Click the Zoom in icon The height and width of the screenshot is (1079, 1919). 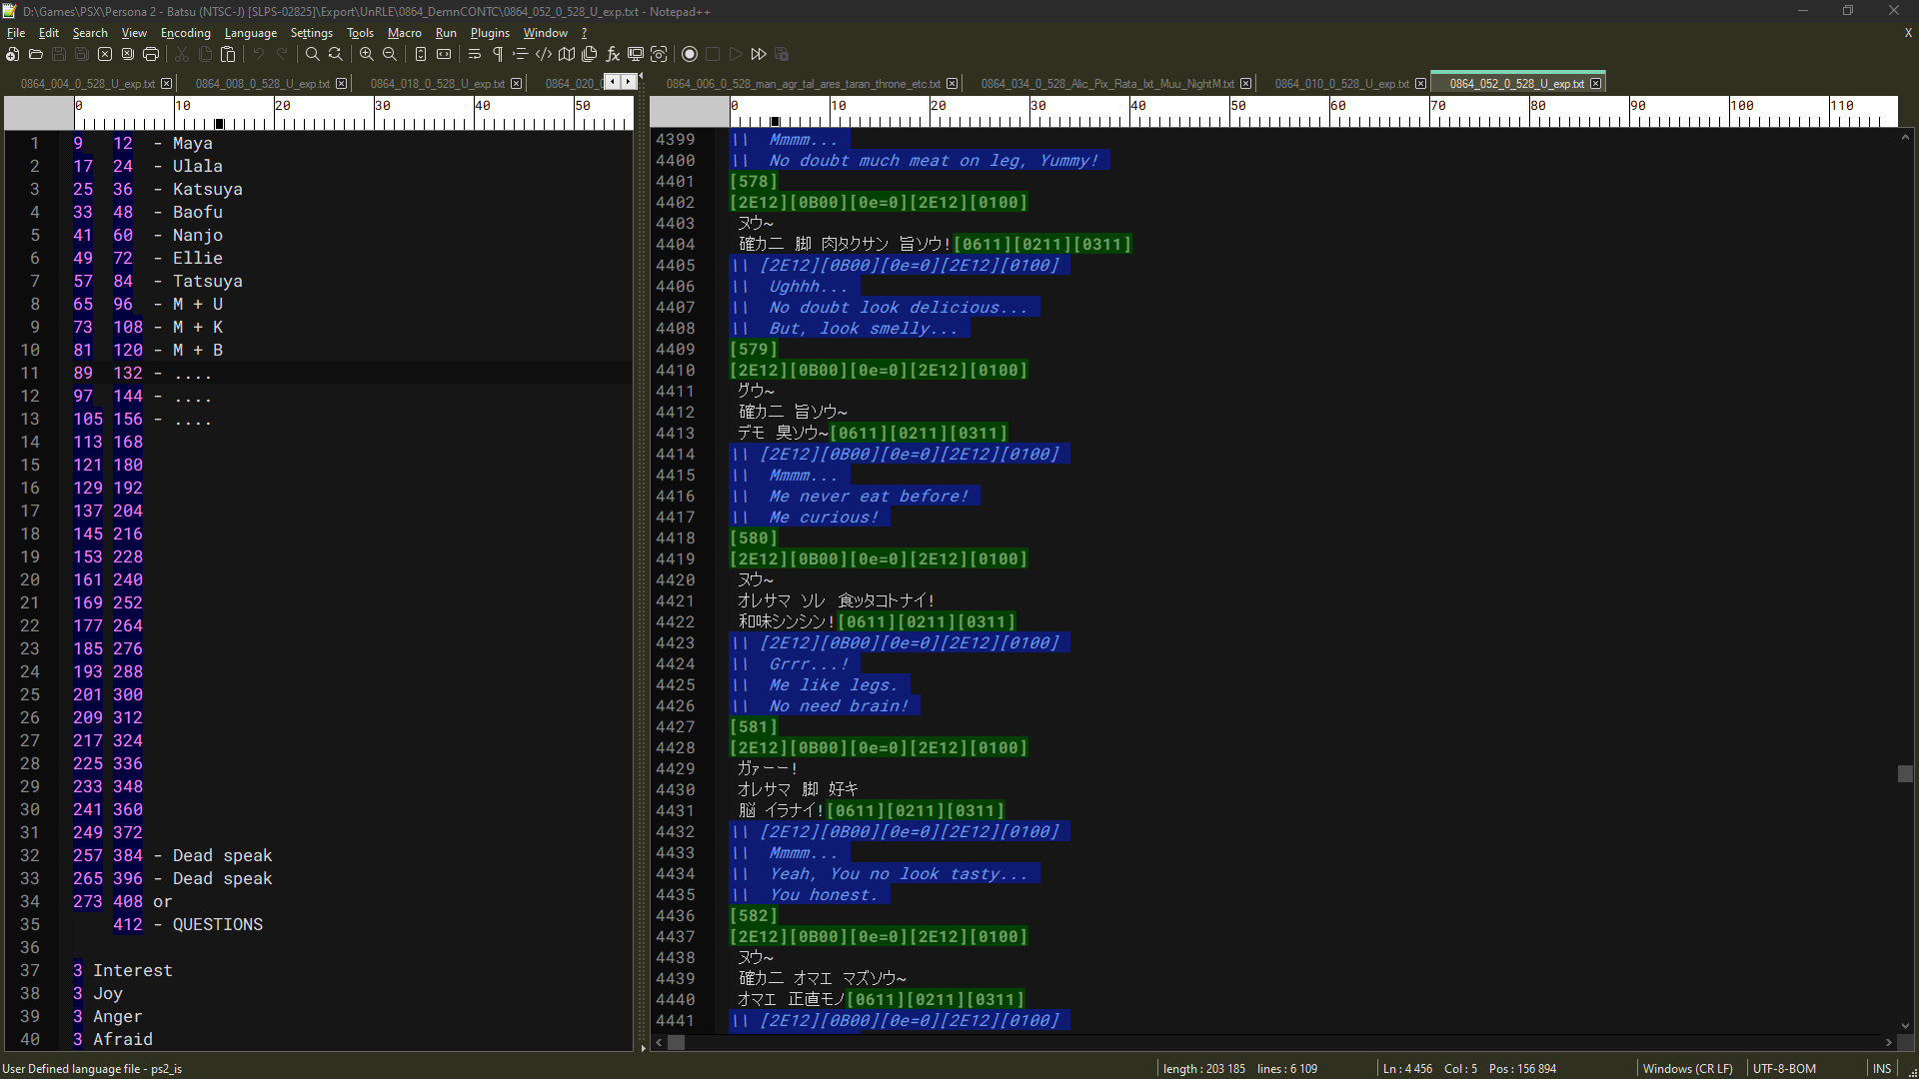(x=367, y=54)
